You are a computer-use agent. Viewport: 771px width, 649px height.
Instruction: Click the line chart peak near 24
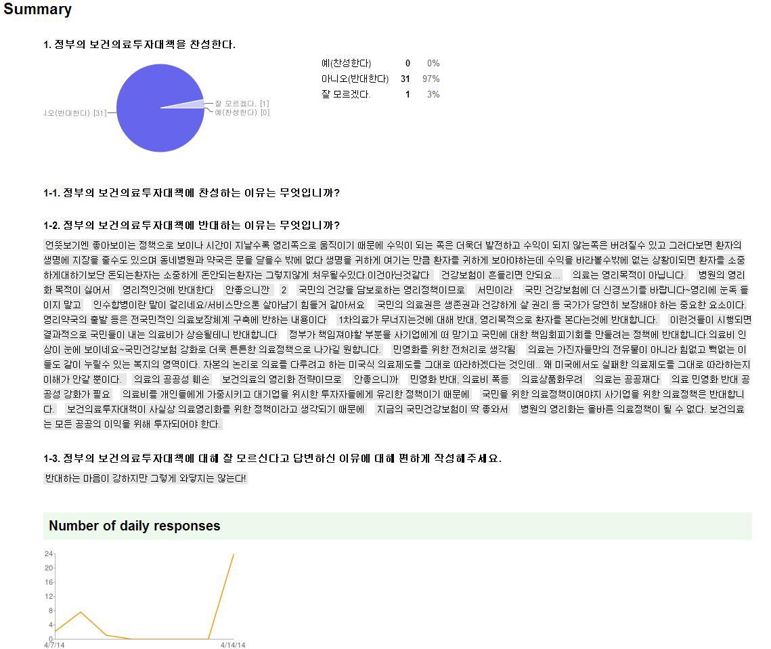[233, 555]
